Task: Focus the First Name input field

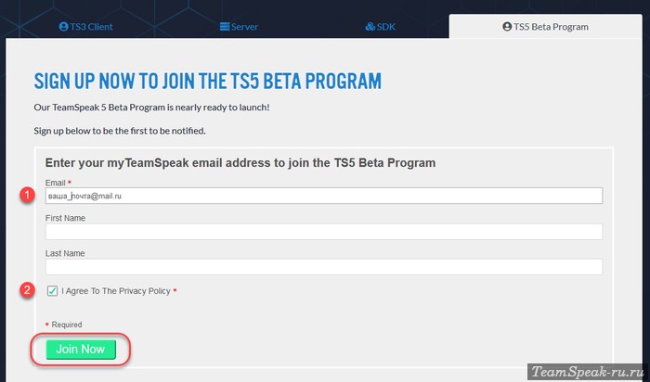Action: (324, 232)
